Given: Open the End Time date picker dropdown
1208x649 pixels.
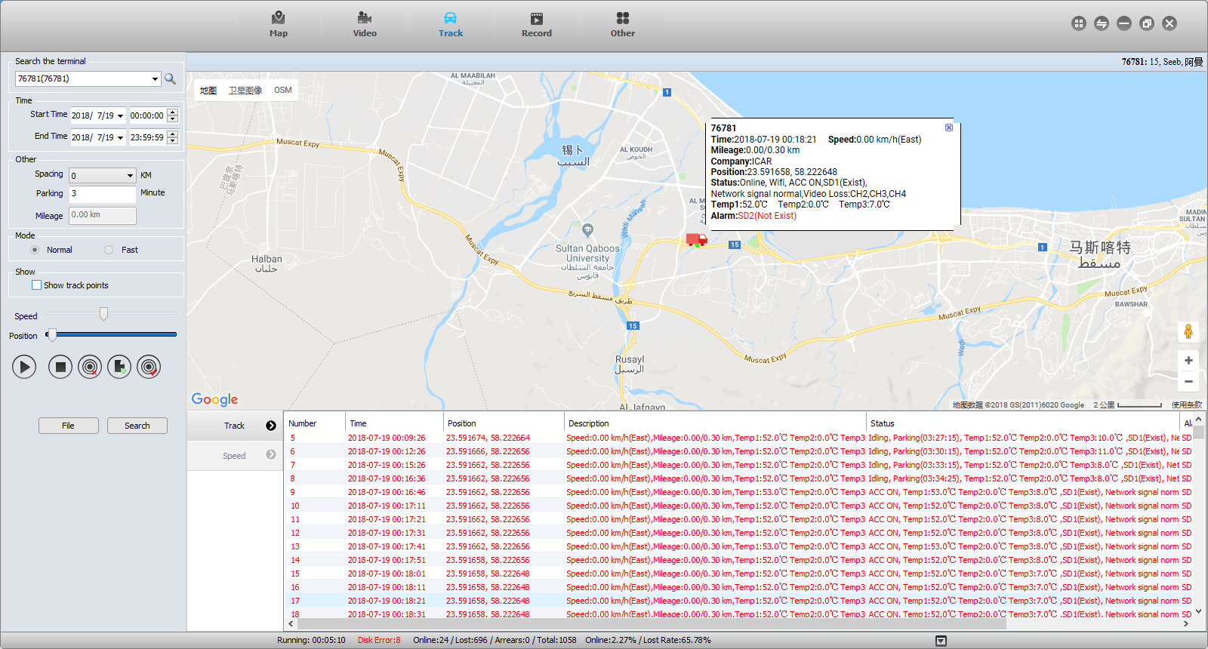Looking at the screenshot, I should pyautogui.click(x=120, y=137).
